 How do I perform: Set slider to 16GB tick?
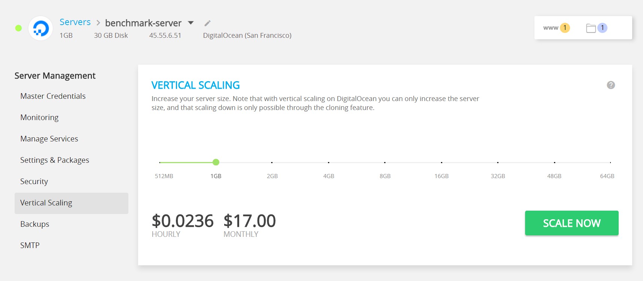tap(442, 162)
